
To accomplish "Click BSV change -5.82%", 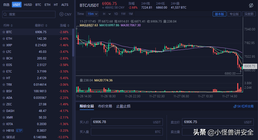I will pos(64,91).
